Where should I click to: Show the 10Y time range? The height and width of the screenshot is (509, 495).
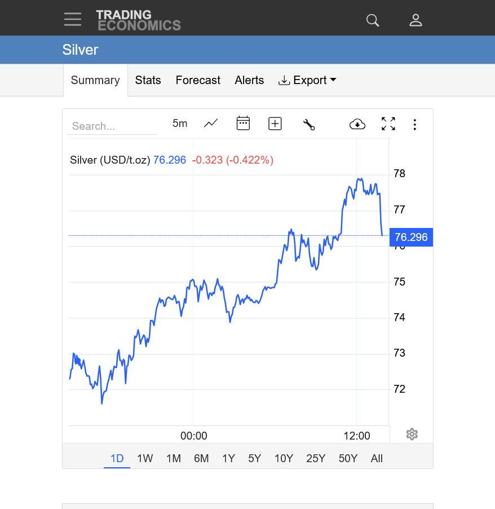coord(284,458)
